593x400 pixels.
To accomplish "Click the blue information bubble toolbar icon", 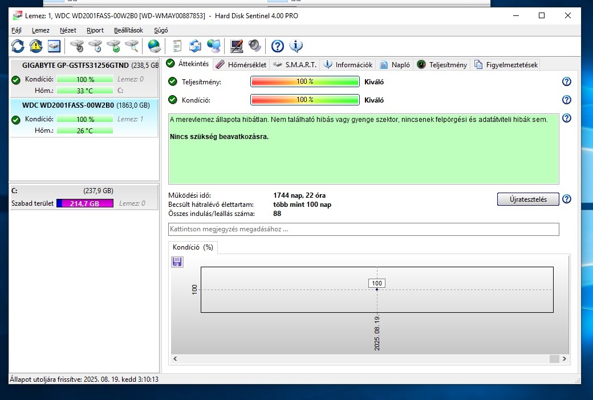I will [x=296, y=46].
